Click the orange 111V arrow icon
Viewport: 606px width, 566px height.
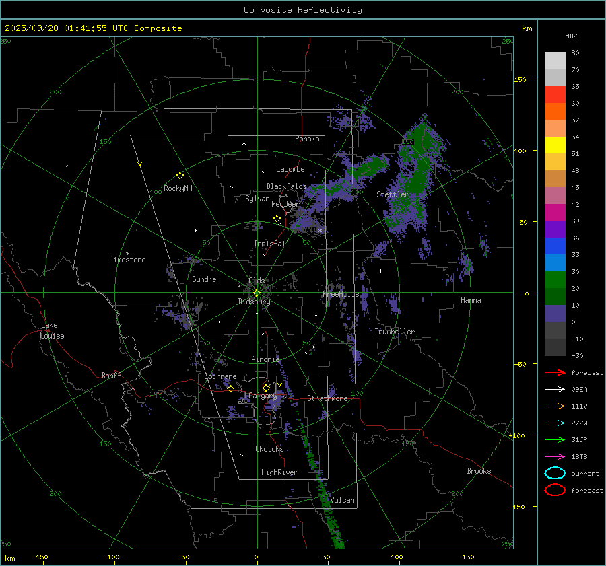point(555,406)
